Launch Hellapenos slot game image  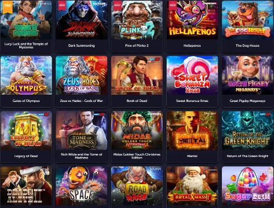pos(192,20)
